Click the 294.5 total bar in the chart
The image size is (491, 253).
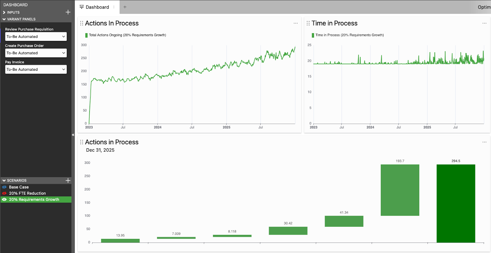pos(456,203)
